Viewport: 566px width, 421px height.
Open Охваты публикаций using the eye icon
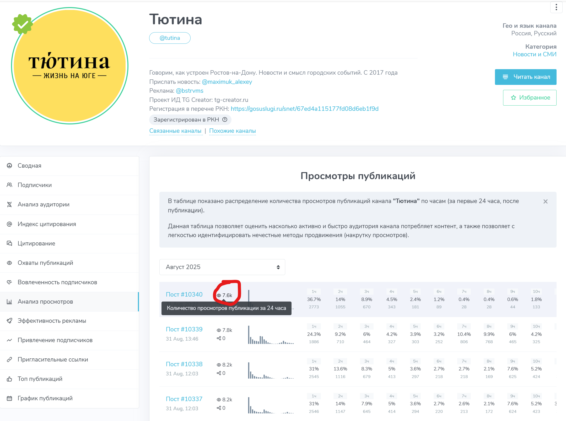(x=9, y=263)
